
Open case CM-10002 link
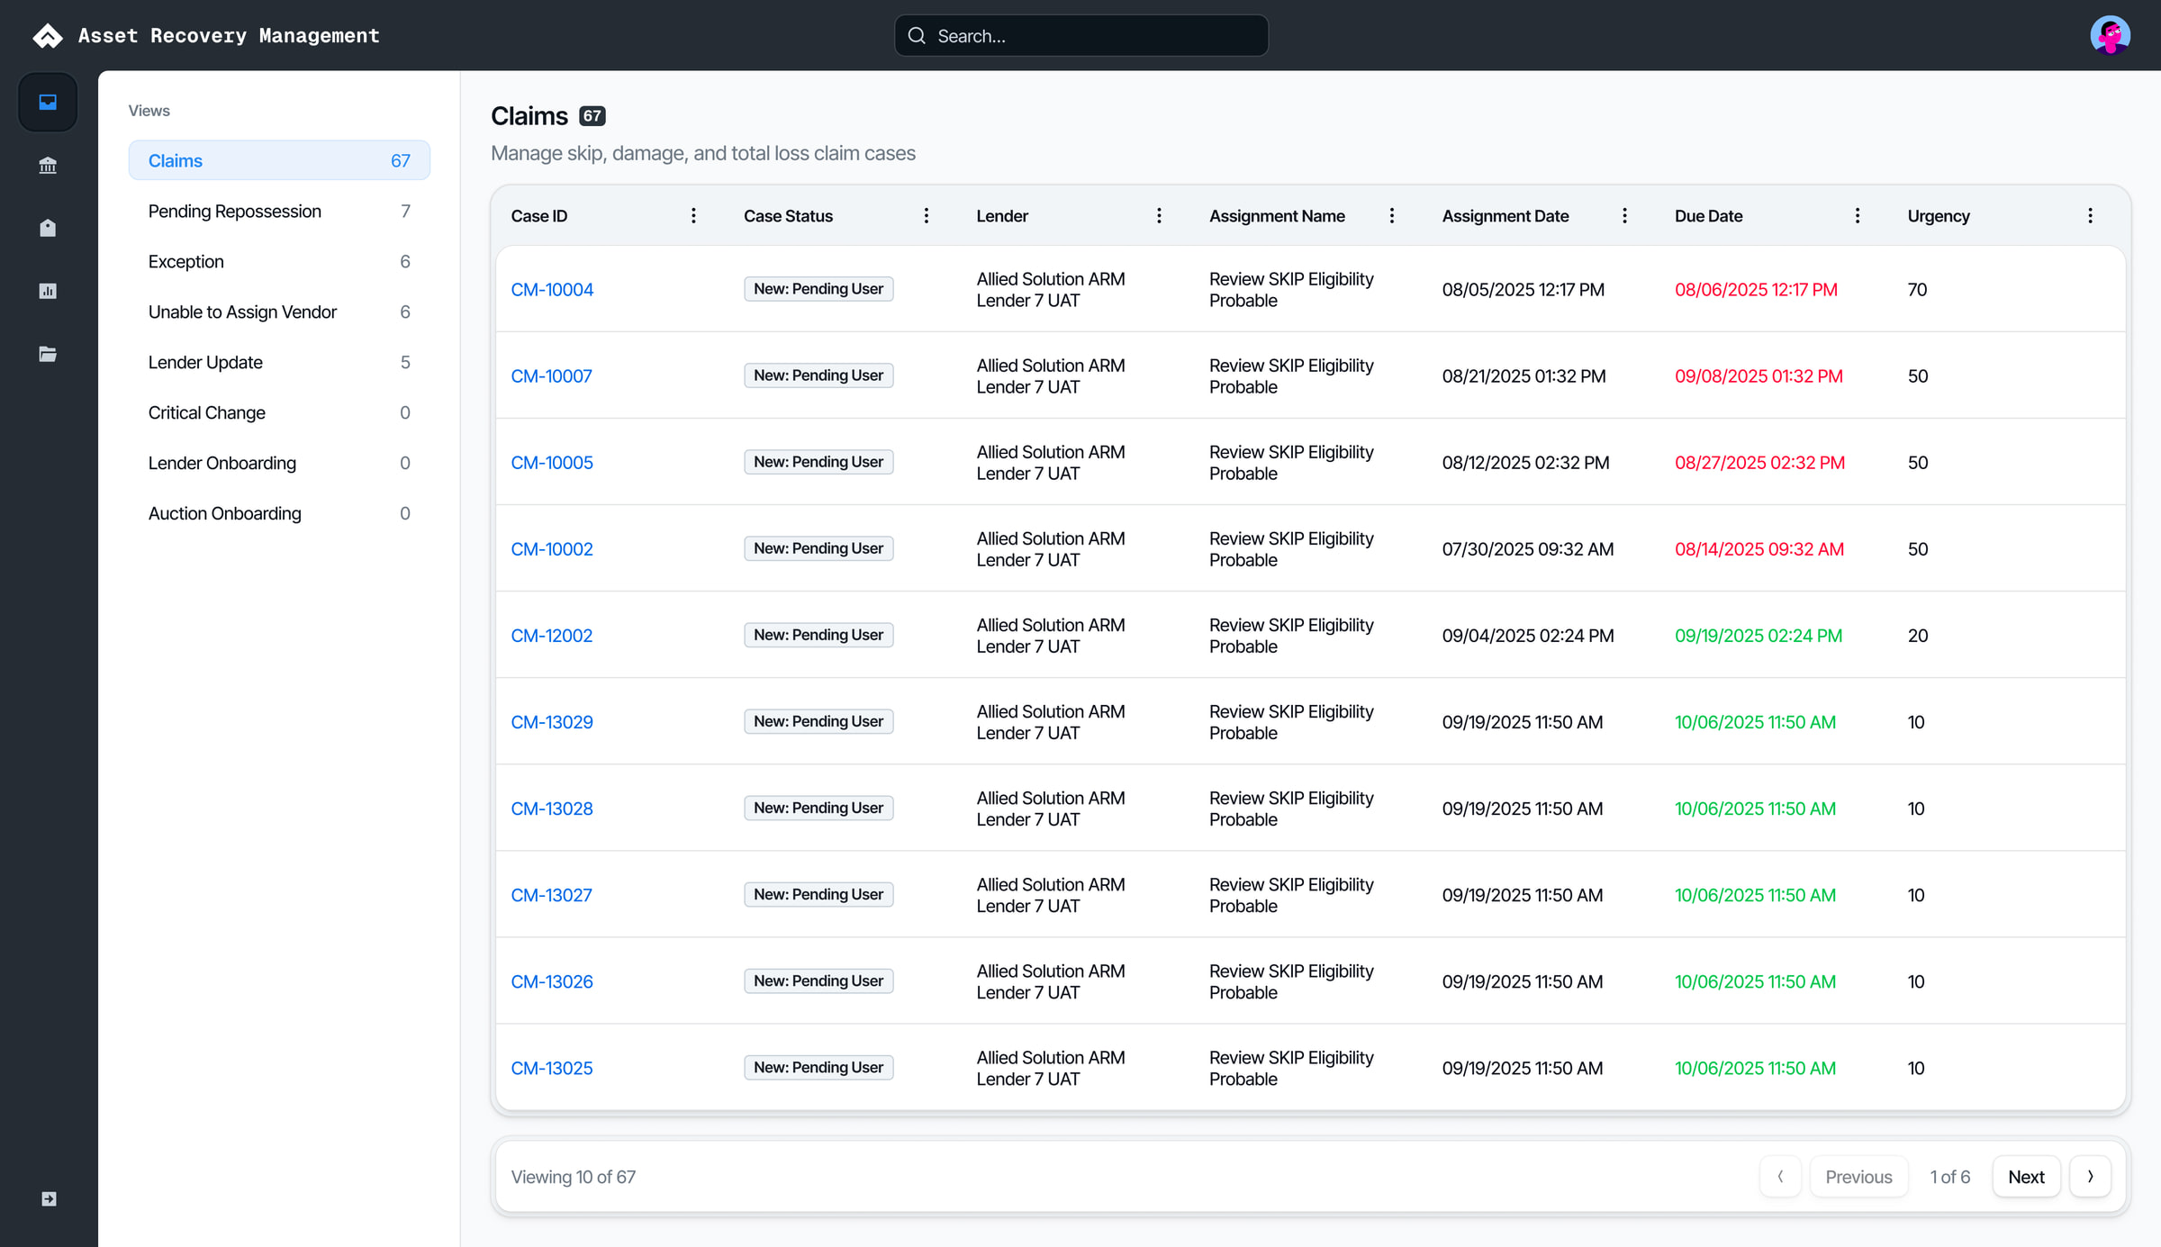click(552, 548)
